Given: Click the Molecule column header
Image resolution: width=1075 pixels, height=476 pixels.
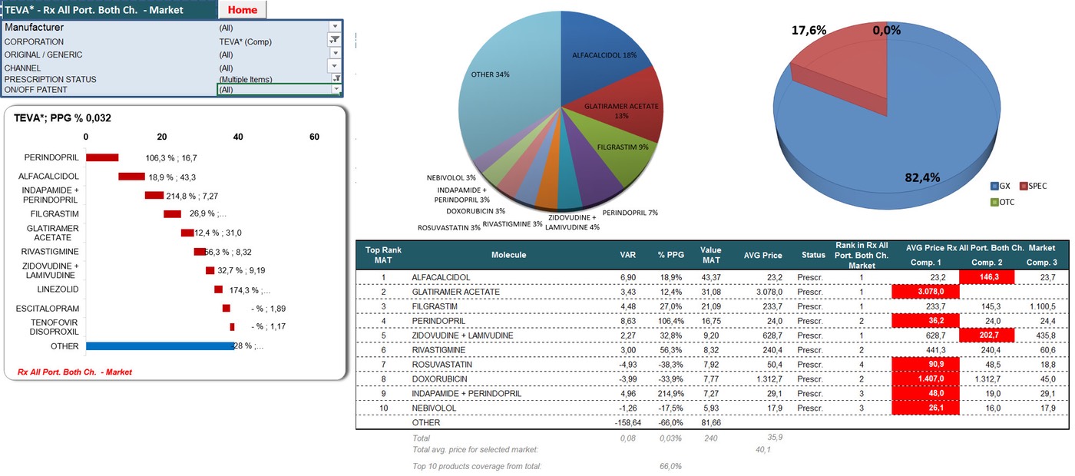Looking at the screenshot, I should 508,255.
